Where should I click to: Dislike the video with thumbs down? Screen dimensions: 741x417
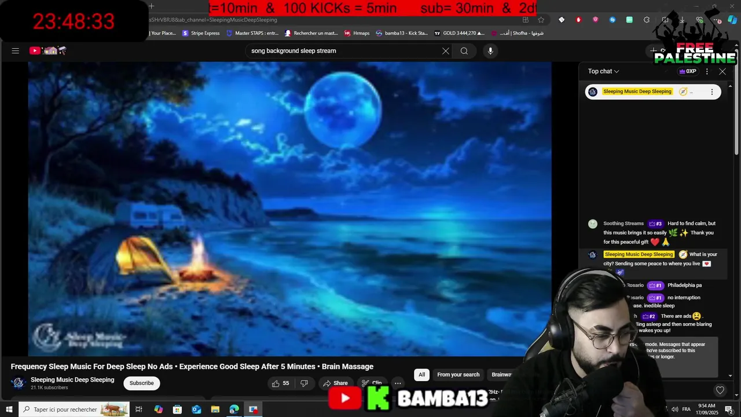(x=304, y=383)
